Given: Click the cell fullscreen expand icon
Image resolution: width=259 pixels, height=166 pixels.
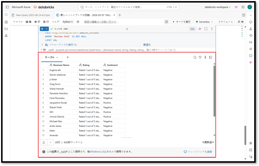Looking at the screenshot, I should (x=206, y=29).
